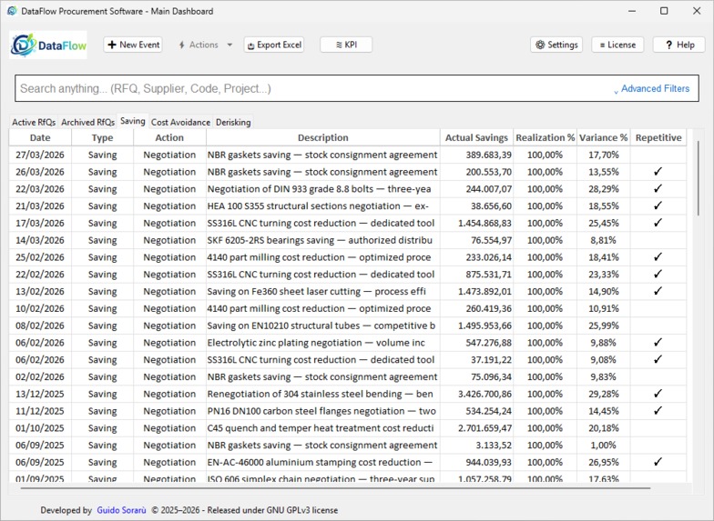Open the Derisking tab

pos(233,122)
